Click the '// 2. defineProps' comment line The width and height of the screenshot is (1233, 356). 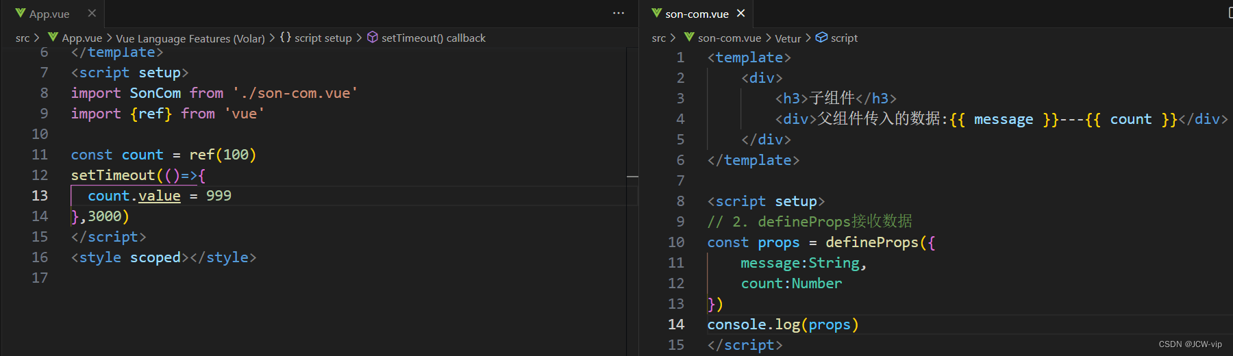click(810, 222)
